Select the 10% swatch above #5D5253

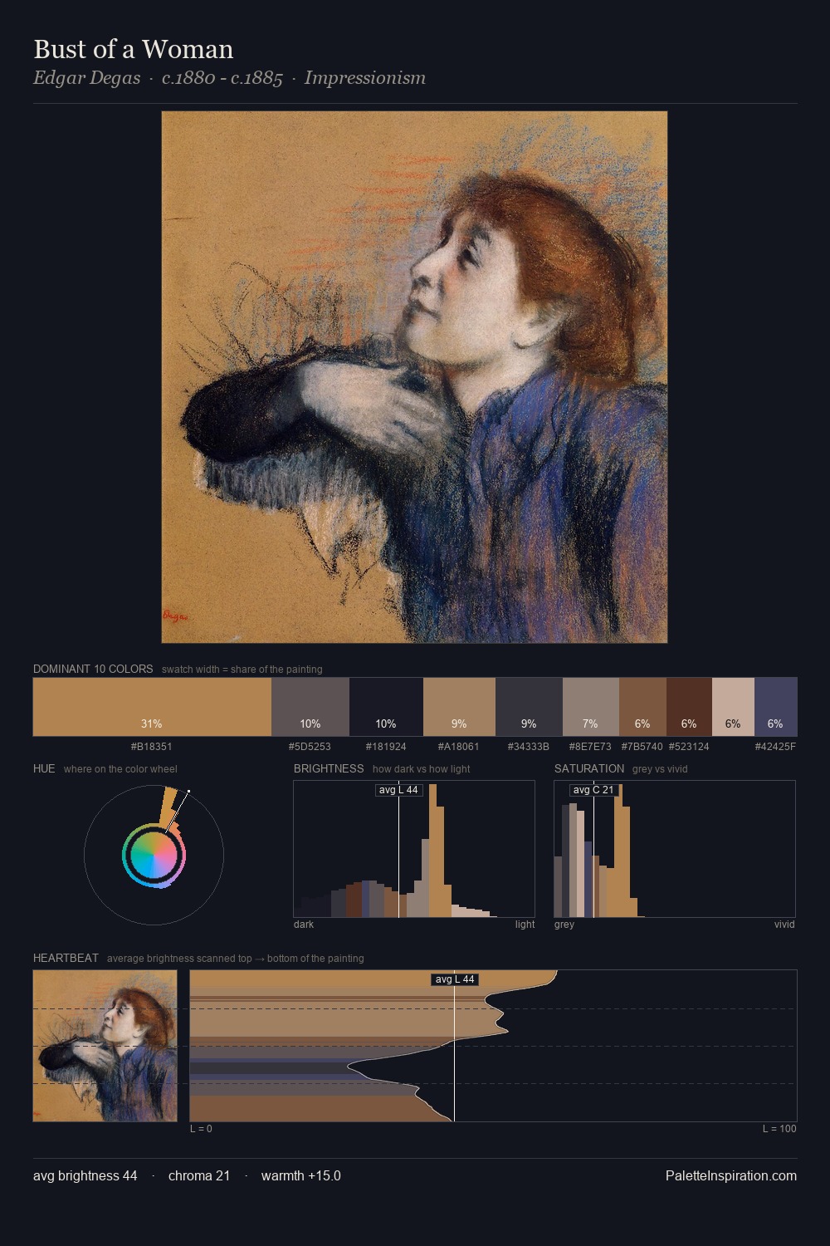click(x=310, y=707)
